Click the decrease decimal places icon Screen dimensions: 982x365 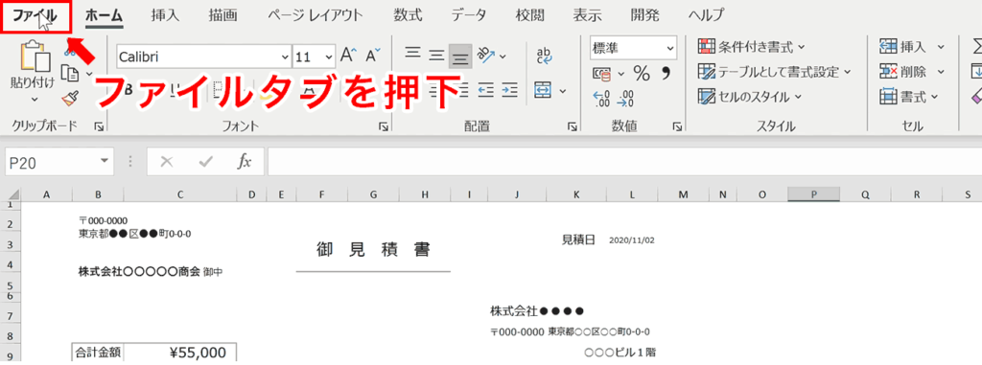(x=625, y=98)
